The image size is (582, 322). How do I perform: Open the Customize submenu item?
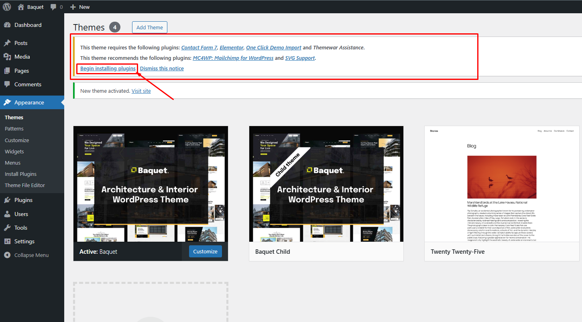17,140
